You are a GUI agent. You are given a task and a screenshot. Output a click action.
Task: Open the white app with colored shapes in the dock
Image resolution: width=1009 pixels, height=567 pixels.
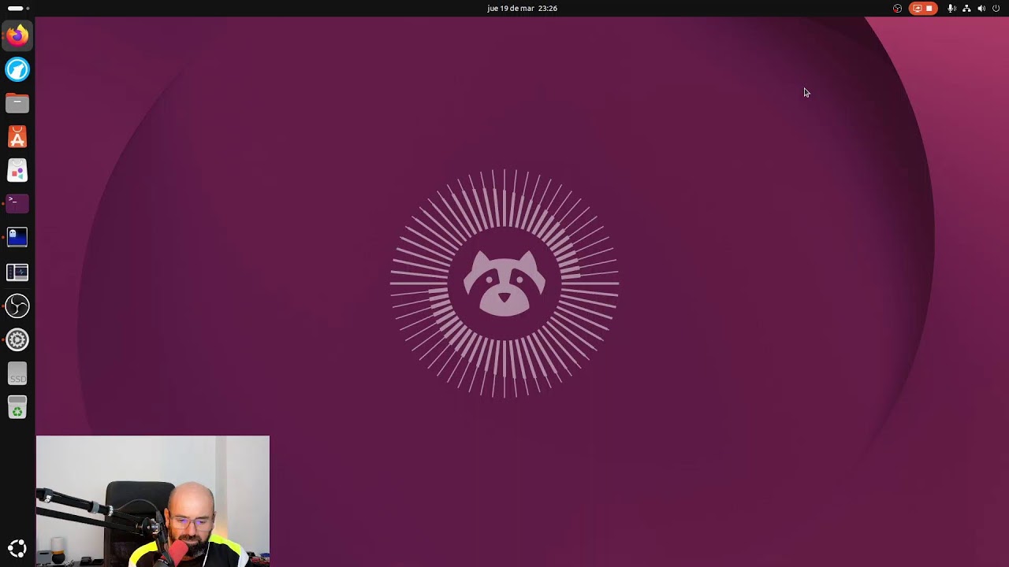coord(17,171)
